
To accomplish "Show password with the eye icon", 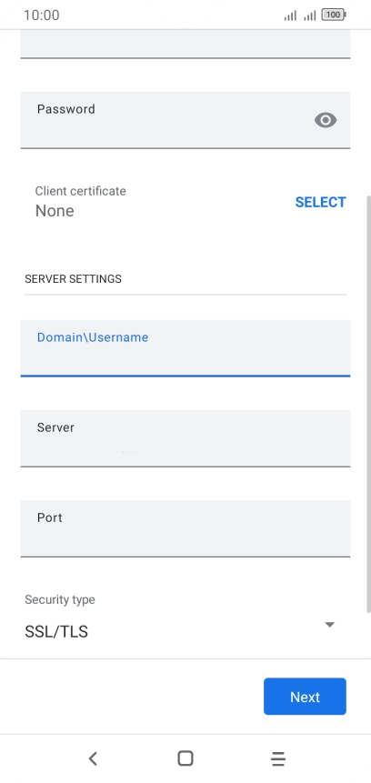I will point(325,120).
